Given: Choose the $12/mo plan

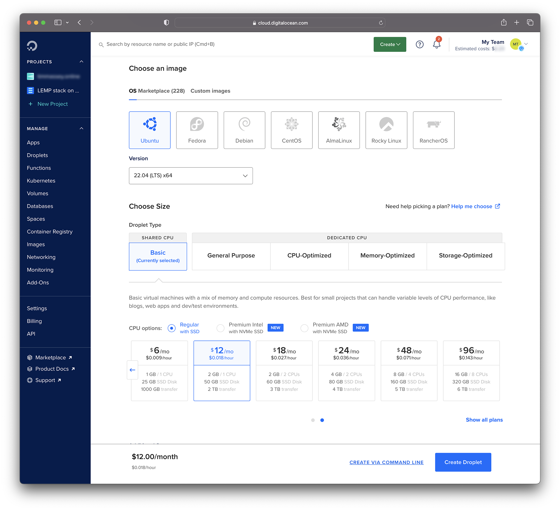Looking at the screenshot, I should click(x=222, y=371).
